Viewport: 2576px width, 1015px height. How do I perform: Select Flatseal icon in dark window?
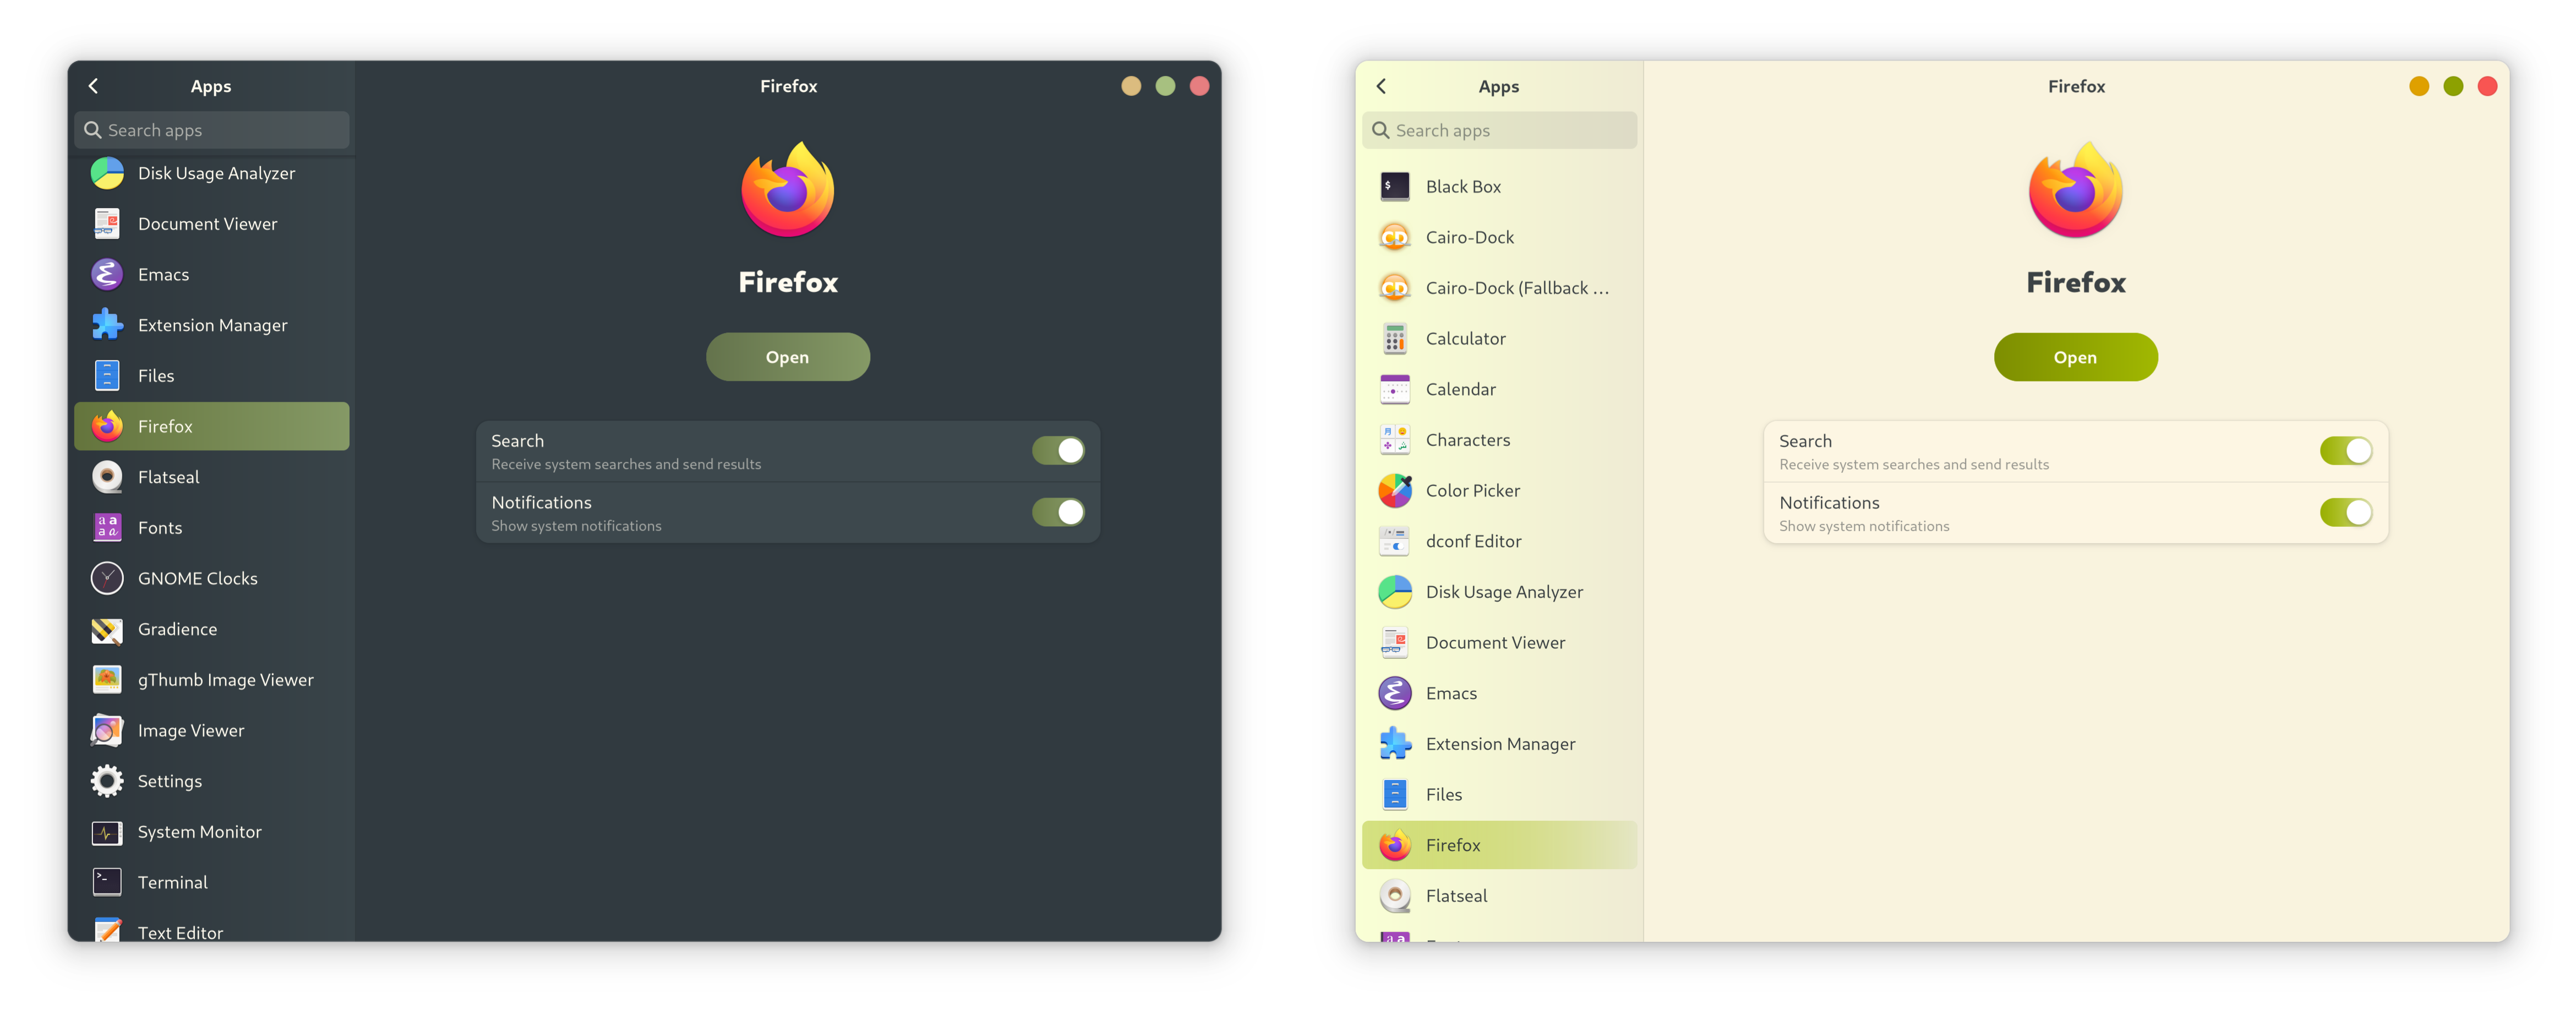point(107,477)
